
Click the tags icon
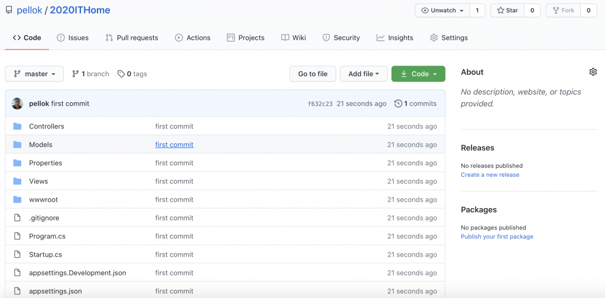121,74
